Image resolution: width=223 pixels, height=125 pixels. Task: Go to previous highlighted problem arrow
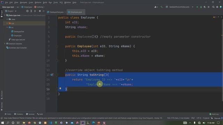[218, 17]
